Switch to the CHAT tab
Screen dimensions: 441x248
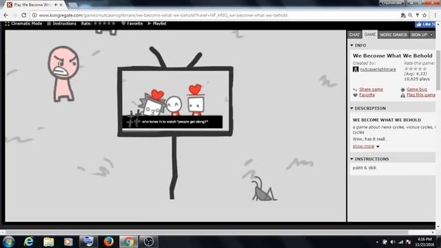pos(354,34)
